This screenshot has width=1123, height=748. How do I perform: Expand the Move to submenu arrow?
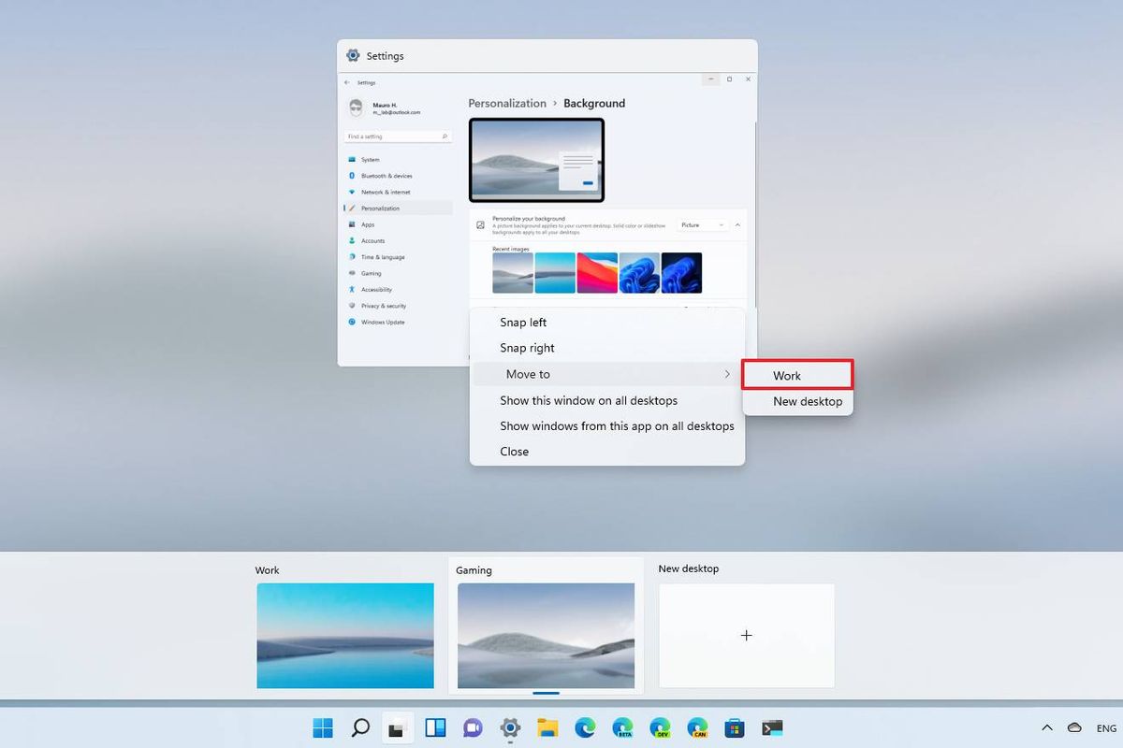[727, 374]
